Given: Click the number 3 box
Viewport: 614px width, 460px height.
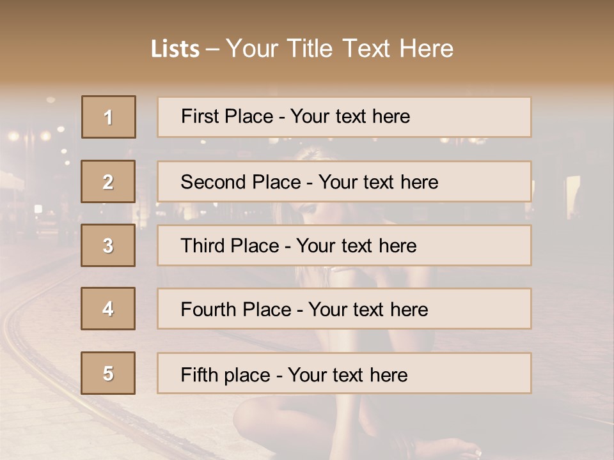Looking at the screenshot, I should [x=108, y=245].
